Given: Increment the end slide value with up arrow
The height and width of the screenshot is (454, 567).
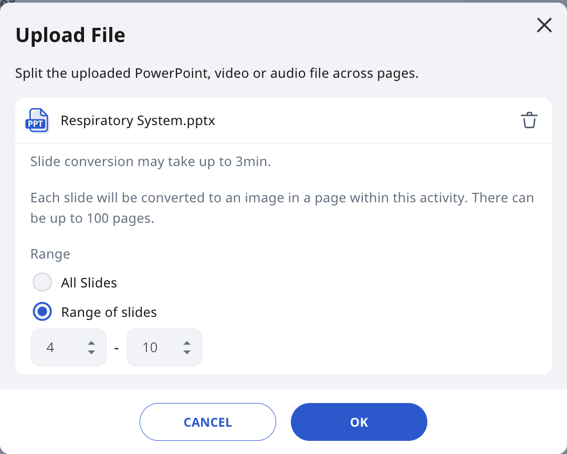Looking at the screenshot, I should [x=186, y=343].
